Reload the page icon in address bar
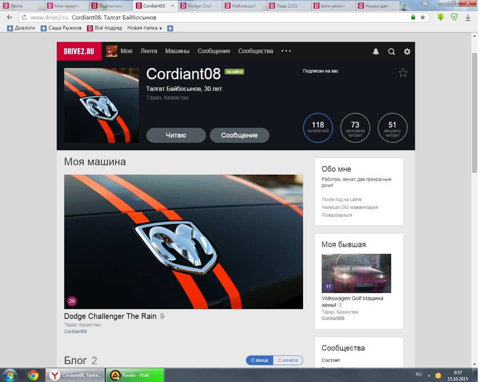The image size is (480, 382). [x=24, y=18]
